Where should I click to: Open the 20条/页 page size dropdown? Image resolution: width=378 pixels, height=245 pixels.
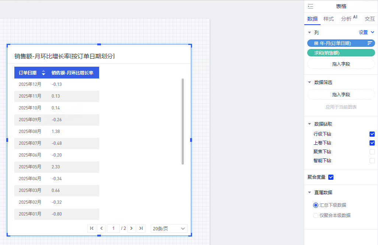[169, 228]
